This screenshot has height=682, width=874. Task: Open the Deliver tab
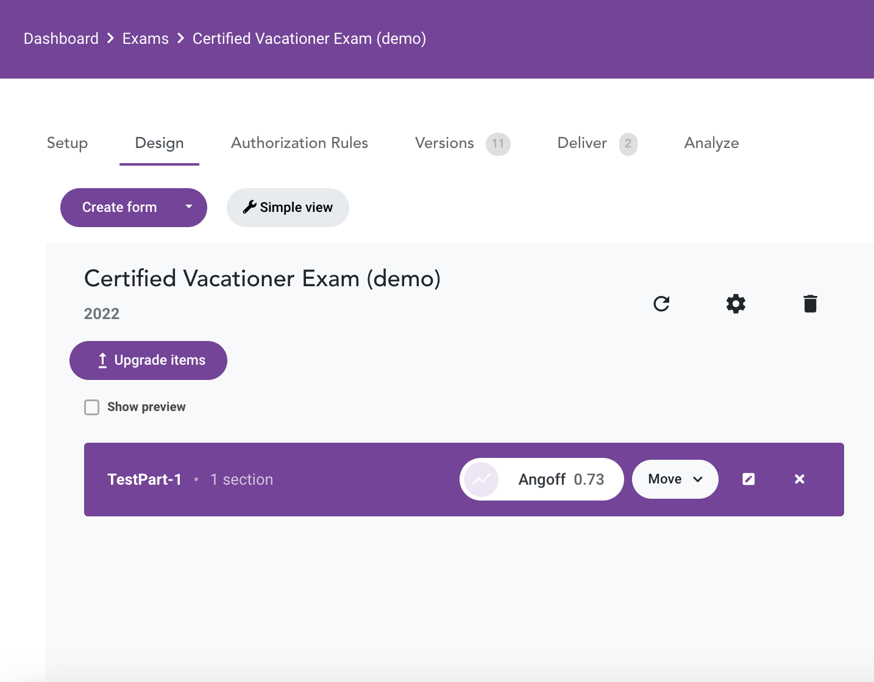[582, 143]
